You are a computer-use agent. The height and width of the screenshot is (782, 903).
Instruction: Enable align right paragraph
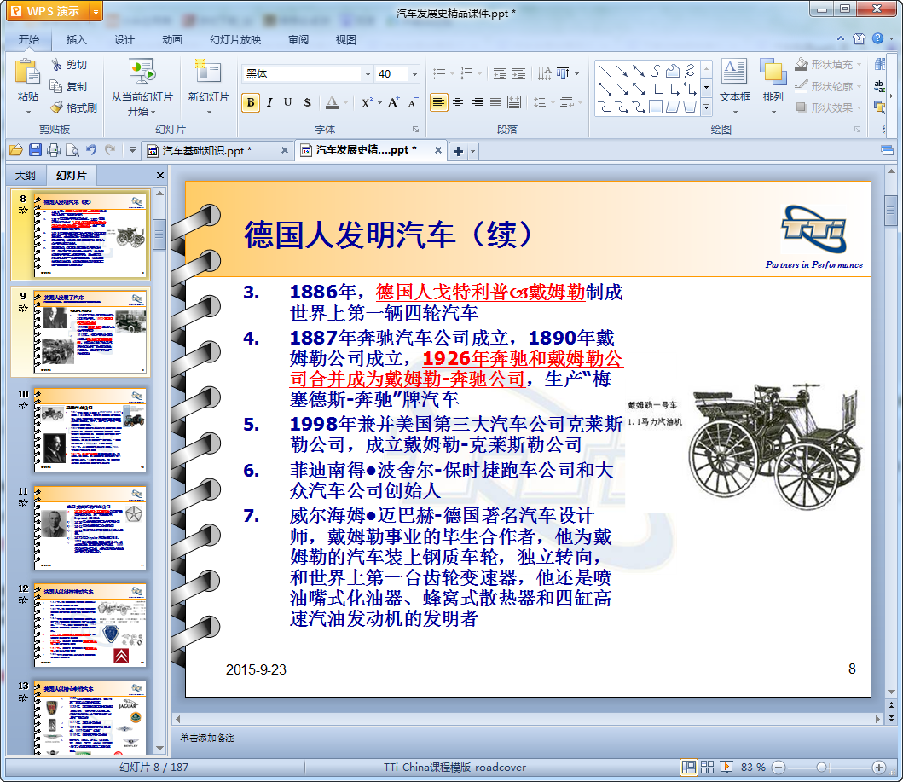click(x=477, y=103)
